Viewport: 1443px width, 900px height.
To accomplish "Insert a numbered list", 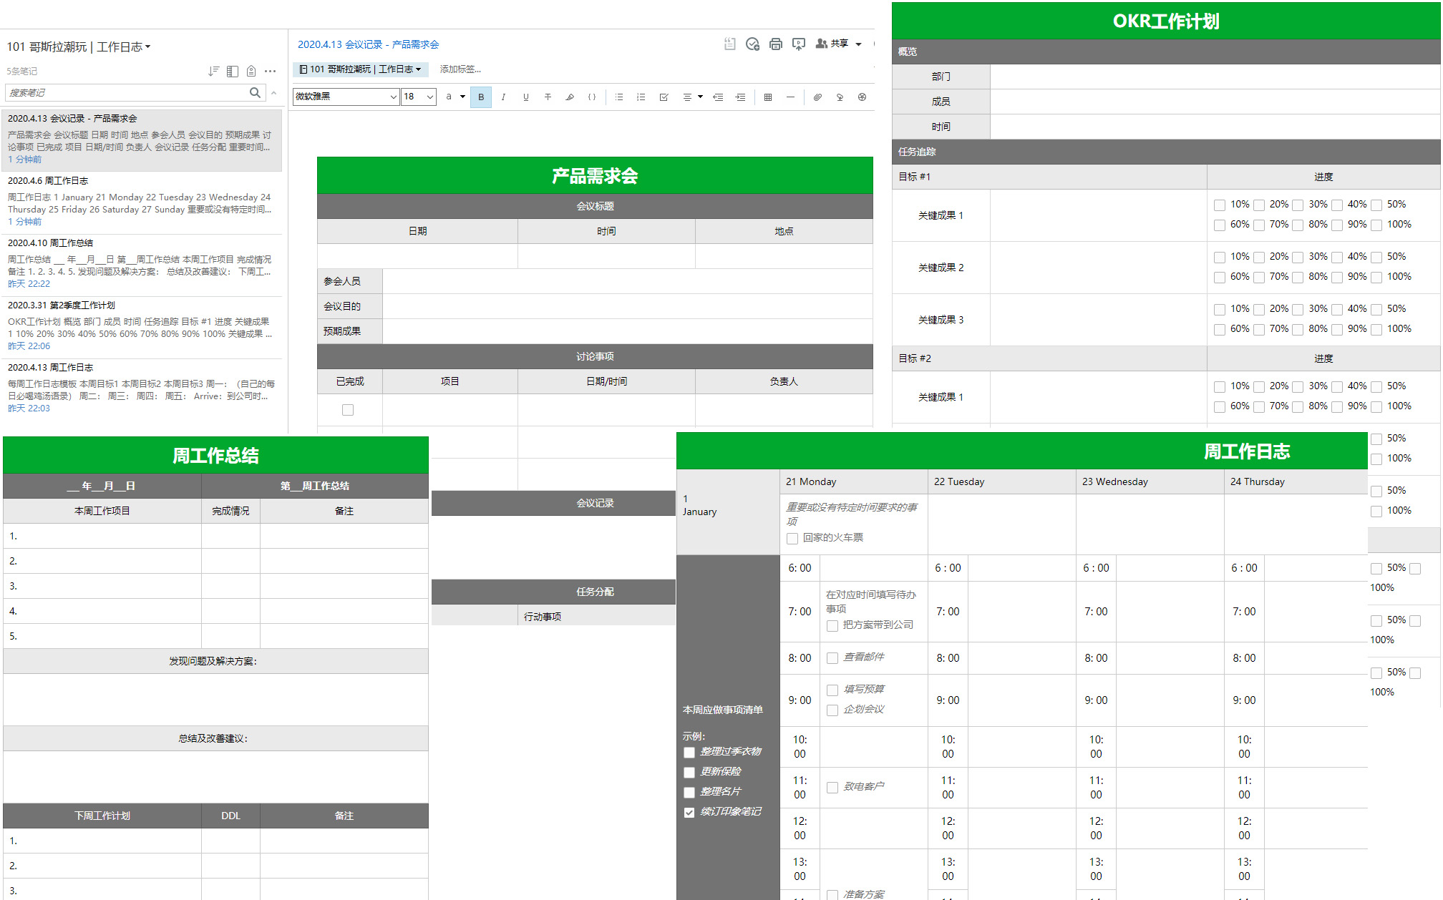I will 641,97.
